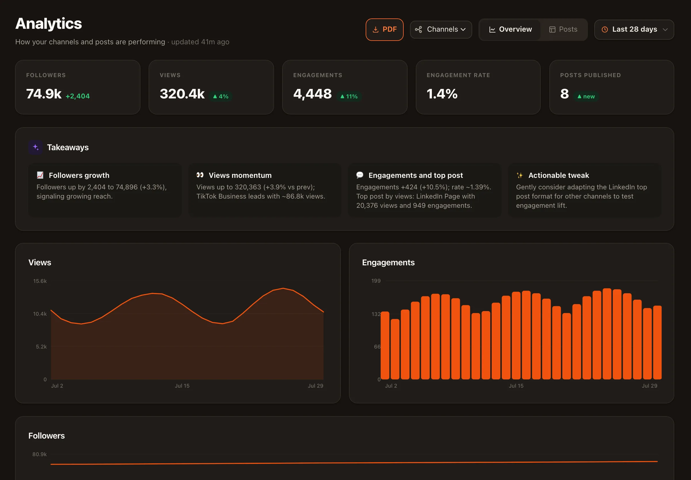The width and height of the screenshot is (691, 480).
Task: Click the chart emoji on Followers growth
Action: pyautogui.click(x=40, y=175)
